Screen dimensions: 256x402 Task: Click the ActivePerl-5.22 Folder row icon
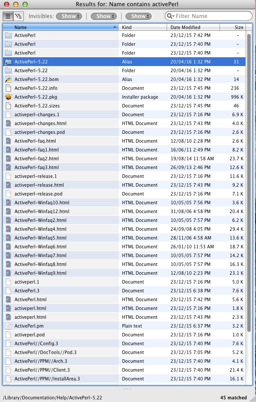pos(8,70)
